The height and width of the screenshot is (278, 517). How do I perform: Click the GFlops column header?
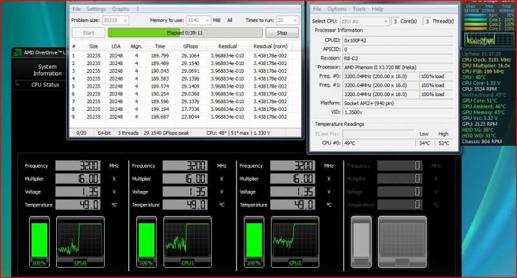coord(191,46)
